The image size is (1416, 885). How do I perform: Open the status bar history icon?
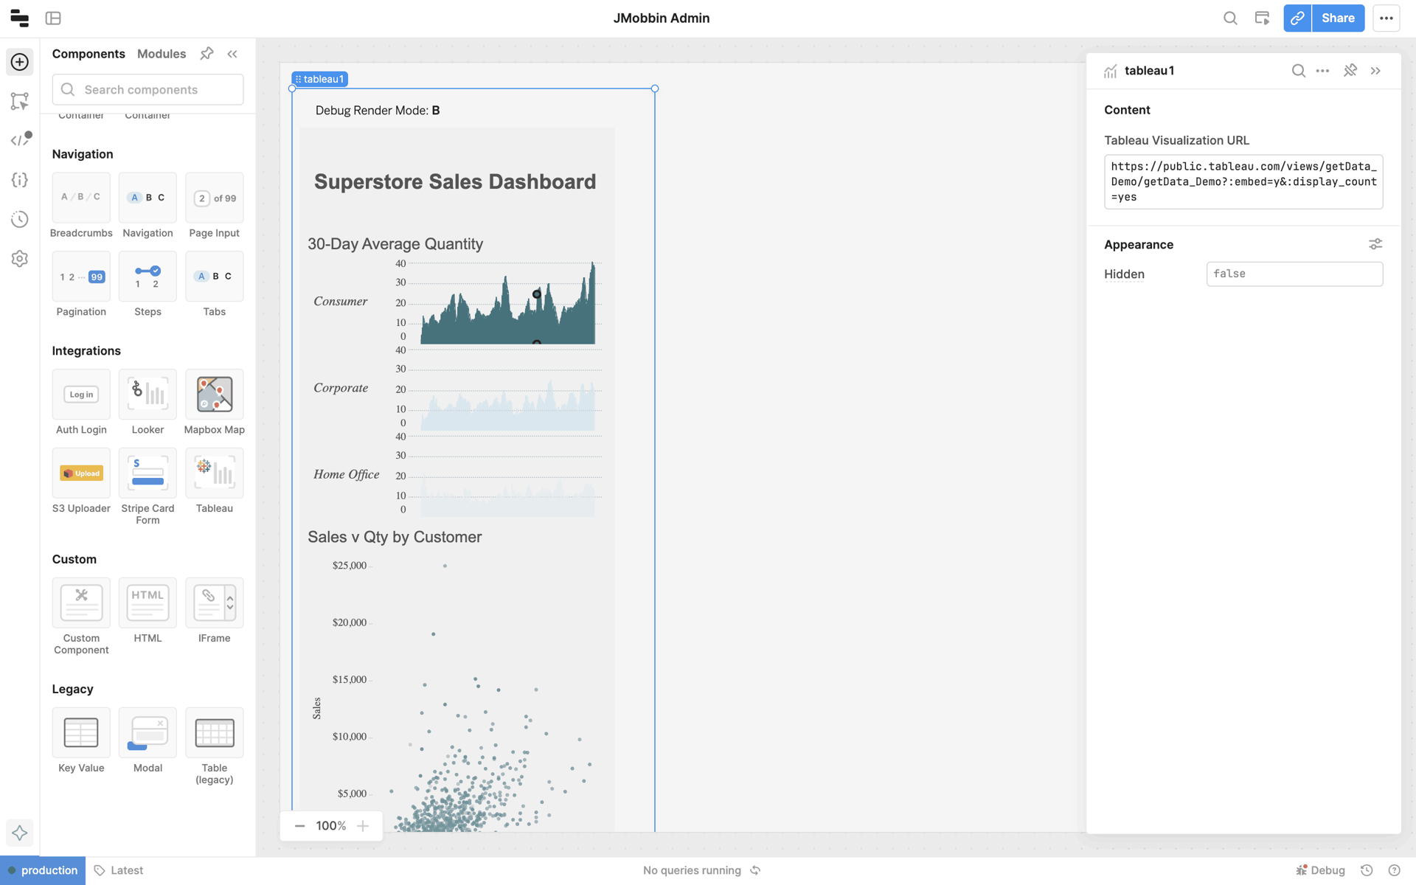[x=1367, y=870]
